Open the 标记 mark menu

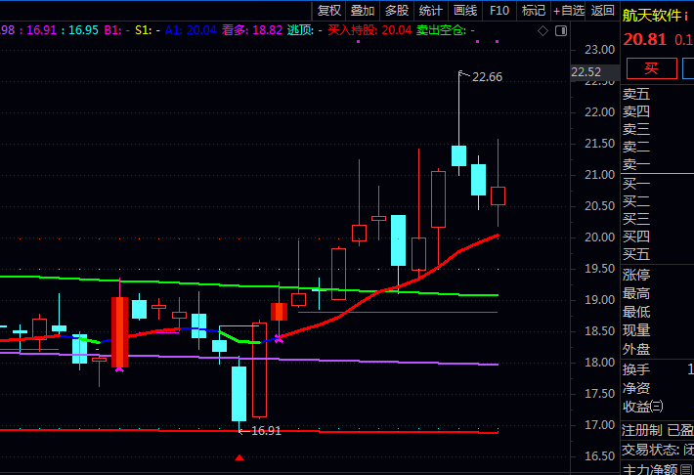[533, 11]
